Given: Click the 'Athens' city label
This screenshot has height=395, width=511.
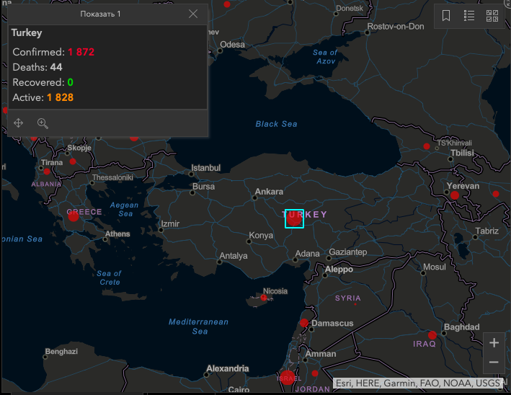Looking at the screenshot, I should coord(117,234).
